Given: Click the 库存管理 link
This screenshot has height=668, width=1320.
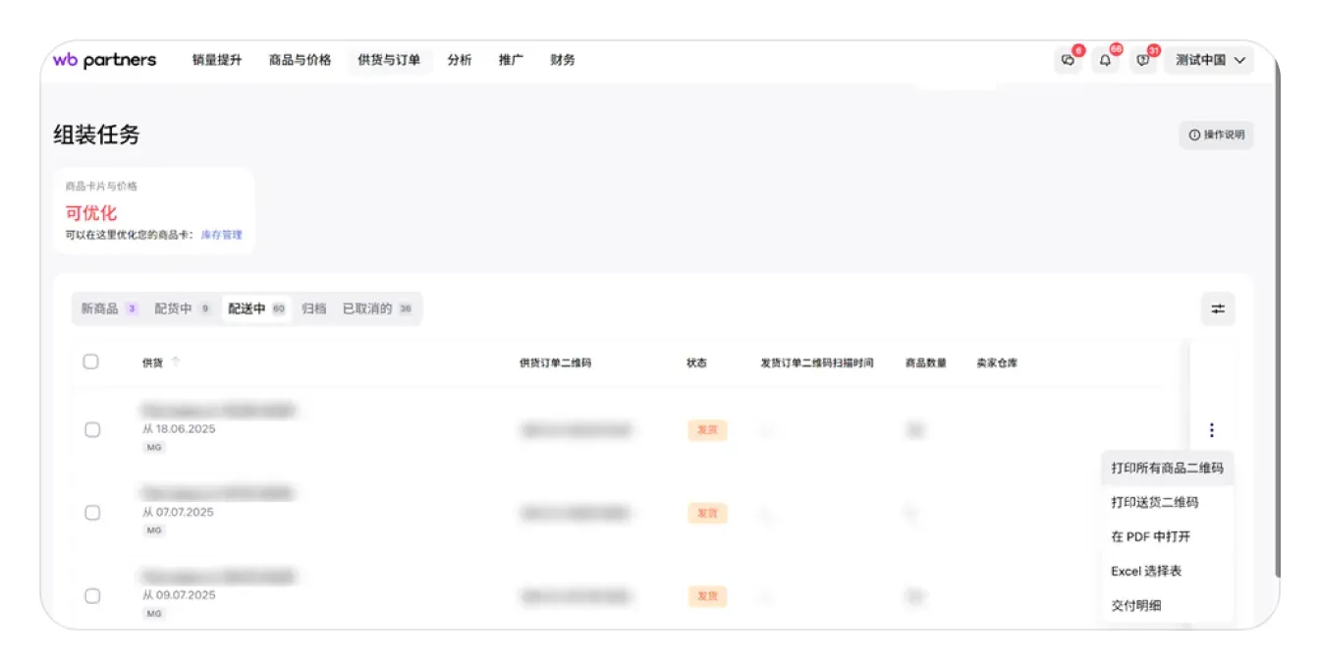Looking at the screenshot, I should 221,235.
